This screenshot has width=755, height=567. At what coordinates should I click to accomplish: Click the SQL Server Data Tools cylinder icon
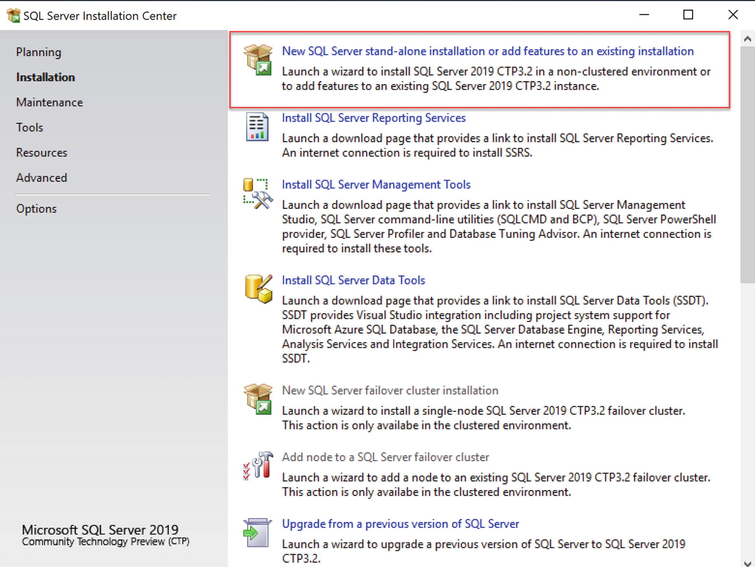tap(258, 289)
